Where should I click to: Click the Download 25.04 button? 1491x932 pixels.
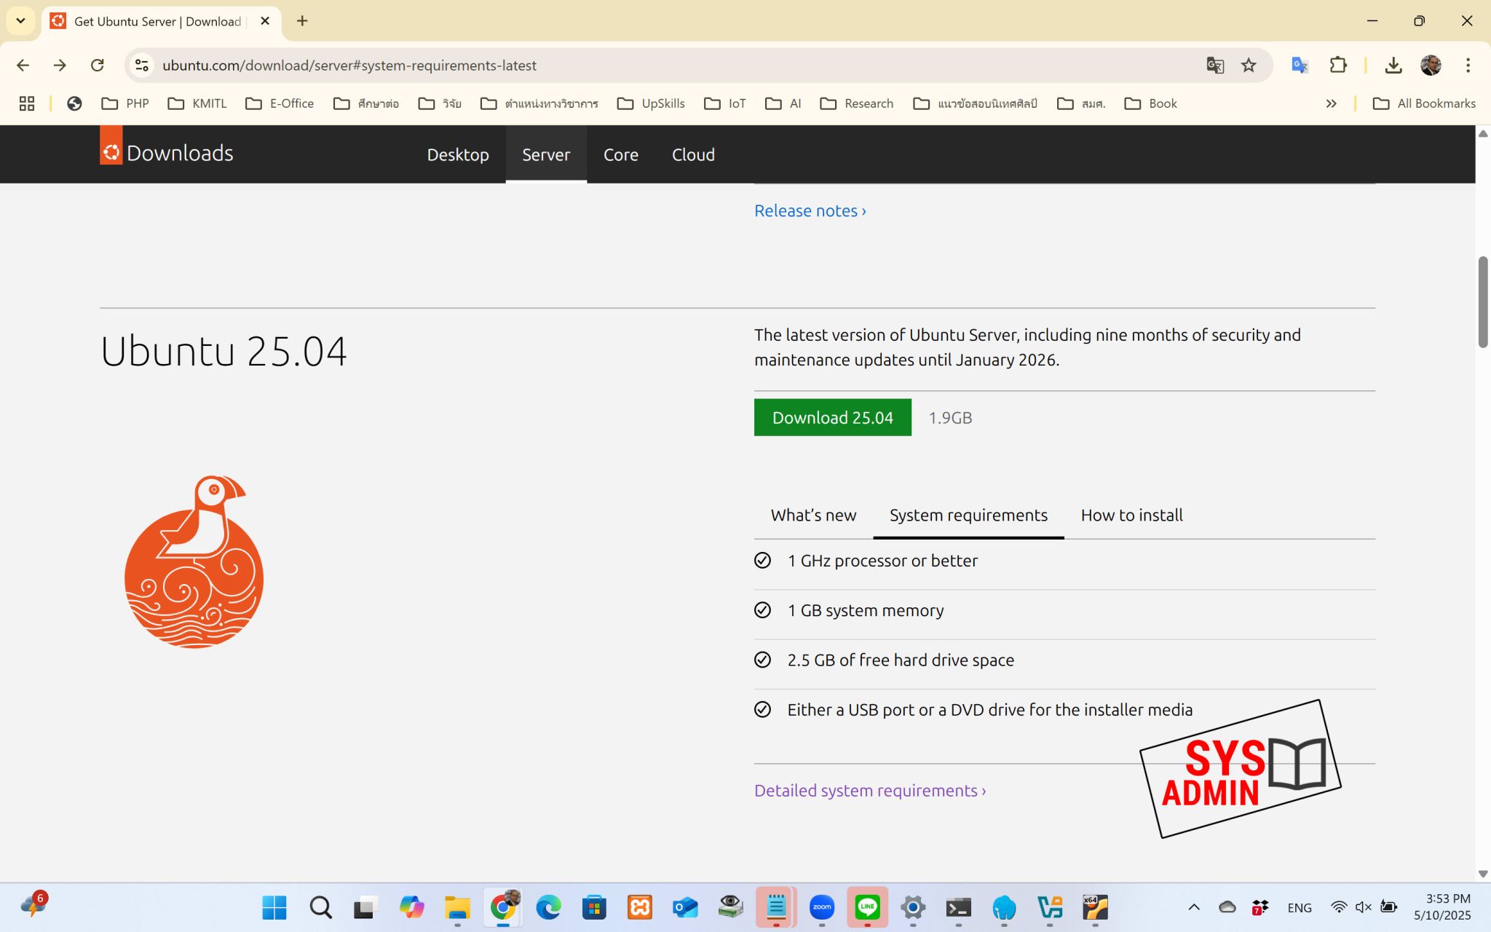[x=832, y=417]
